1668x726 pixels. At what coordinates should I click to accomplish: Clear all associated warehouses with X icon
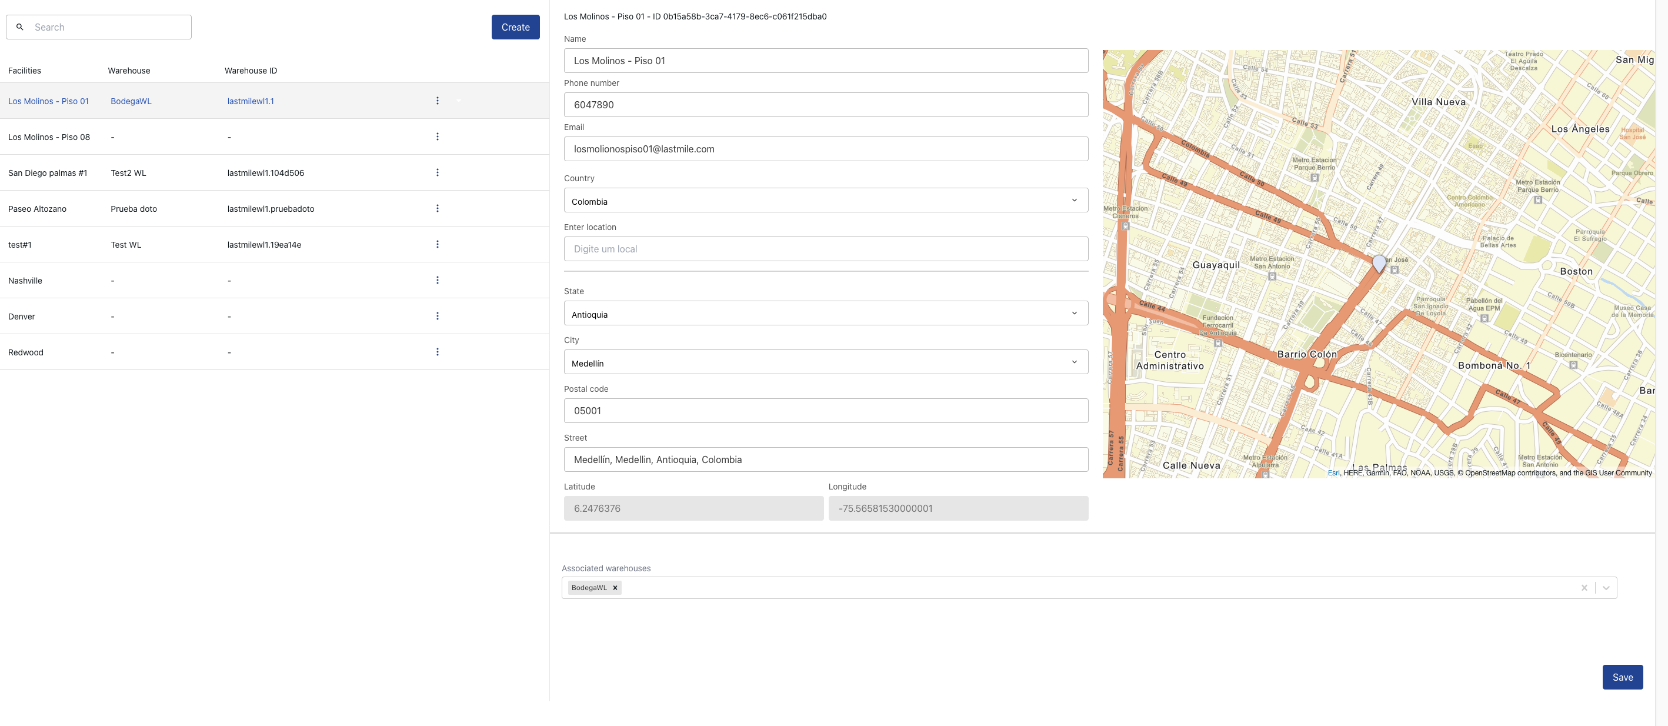point(1584,588)
